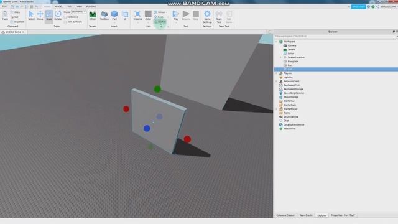This screenshot has height=224, width=398.
Task: Select the Script item under Workspace
Action: point(290,54)
